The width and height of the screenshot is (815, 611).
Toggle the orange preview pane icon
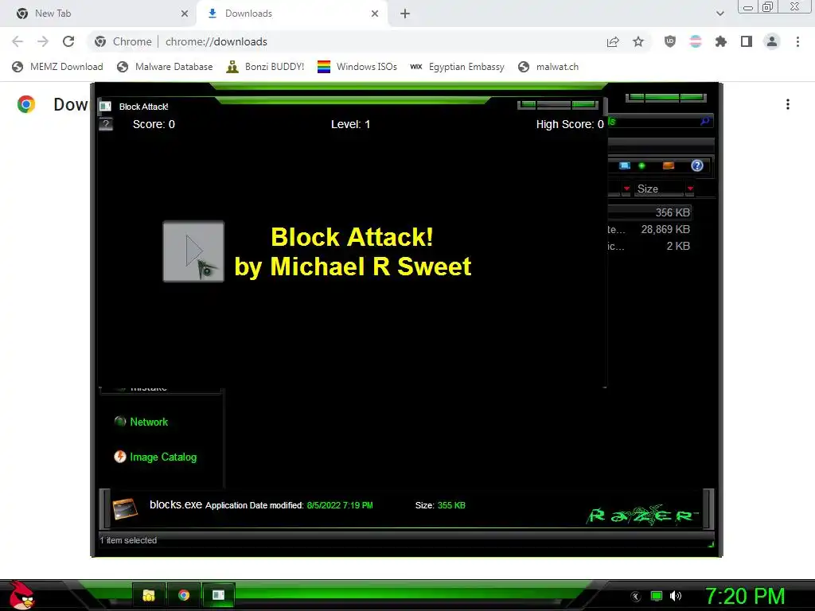pos(669,165)
